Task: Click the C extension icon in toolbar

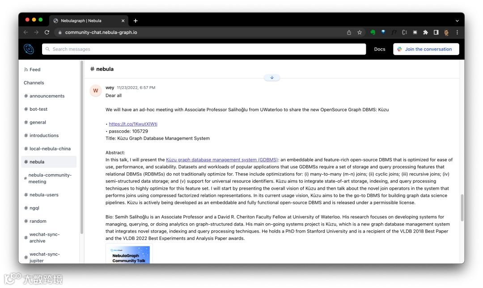Action: pos(404,32)
